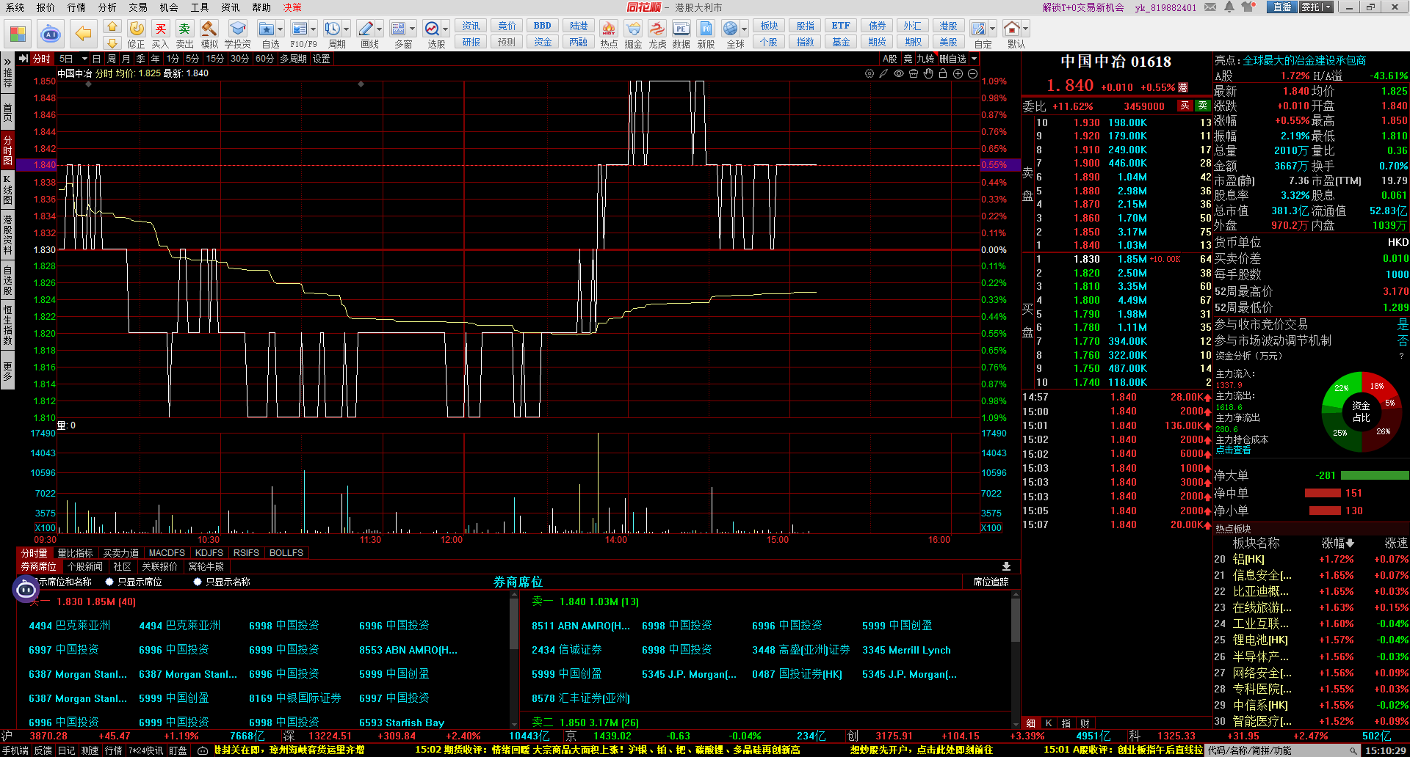This screenshot has width=1410, height=757.
Task: Expand the 周期 dropdown arrow
Action: pos(346,29)
